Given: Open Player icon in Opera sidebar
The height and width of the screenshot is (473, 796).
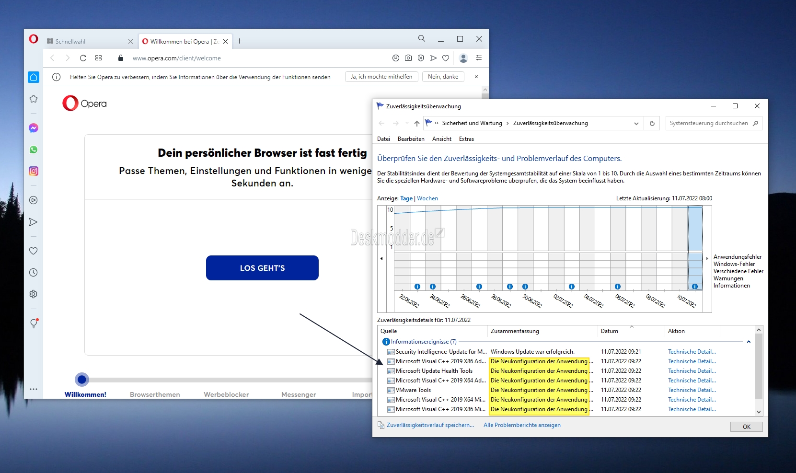Looking at the screenshot, I should pyautogui.click(x=34, y=200).
